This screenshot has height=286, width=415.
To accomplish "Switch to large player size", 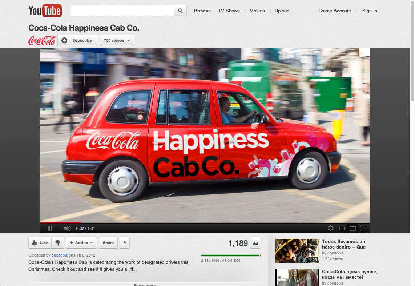I will 353,229.
